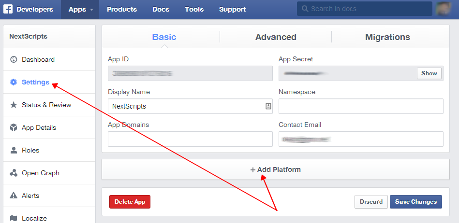Viewport: 459px width, 223px height.
Task: Click the Status & Review star icon
Action: click(14, 105)
